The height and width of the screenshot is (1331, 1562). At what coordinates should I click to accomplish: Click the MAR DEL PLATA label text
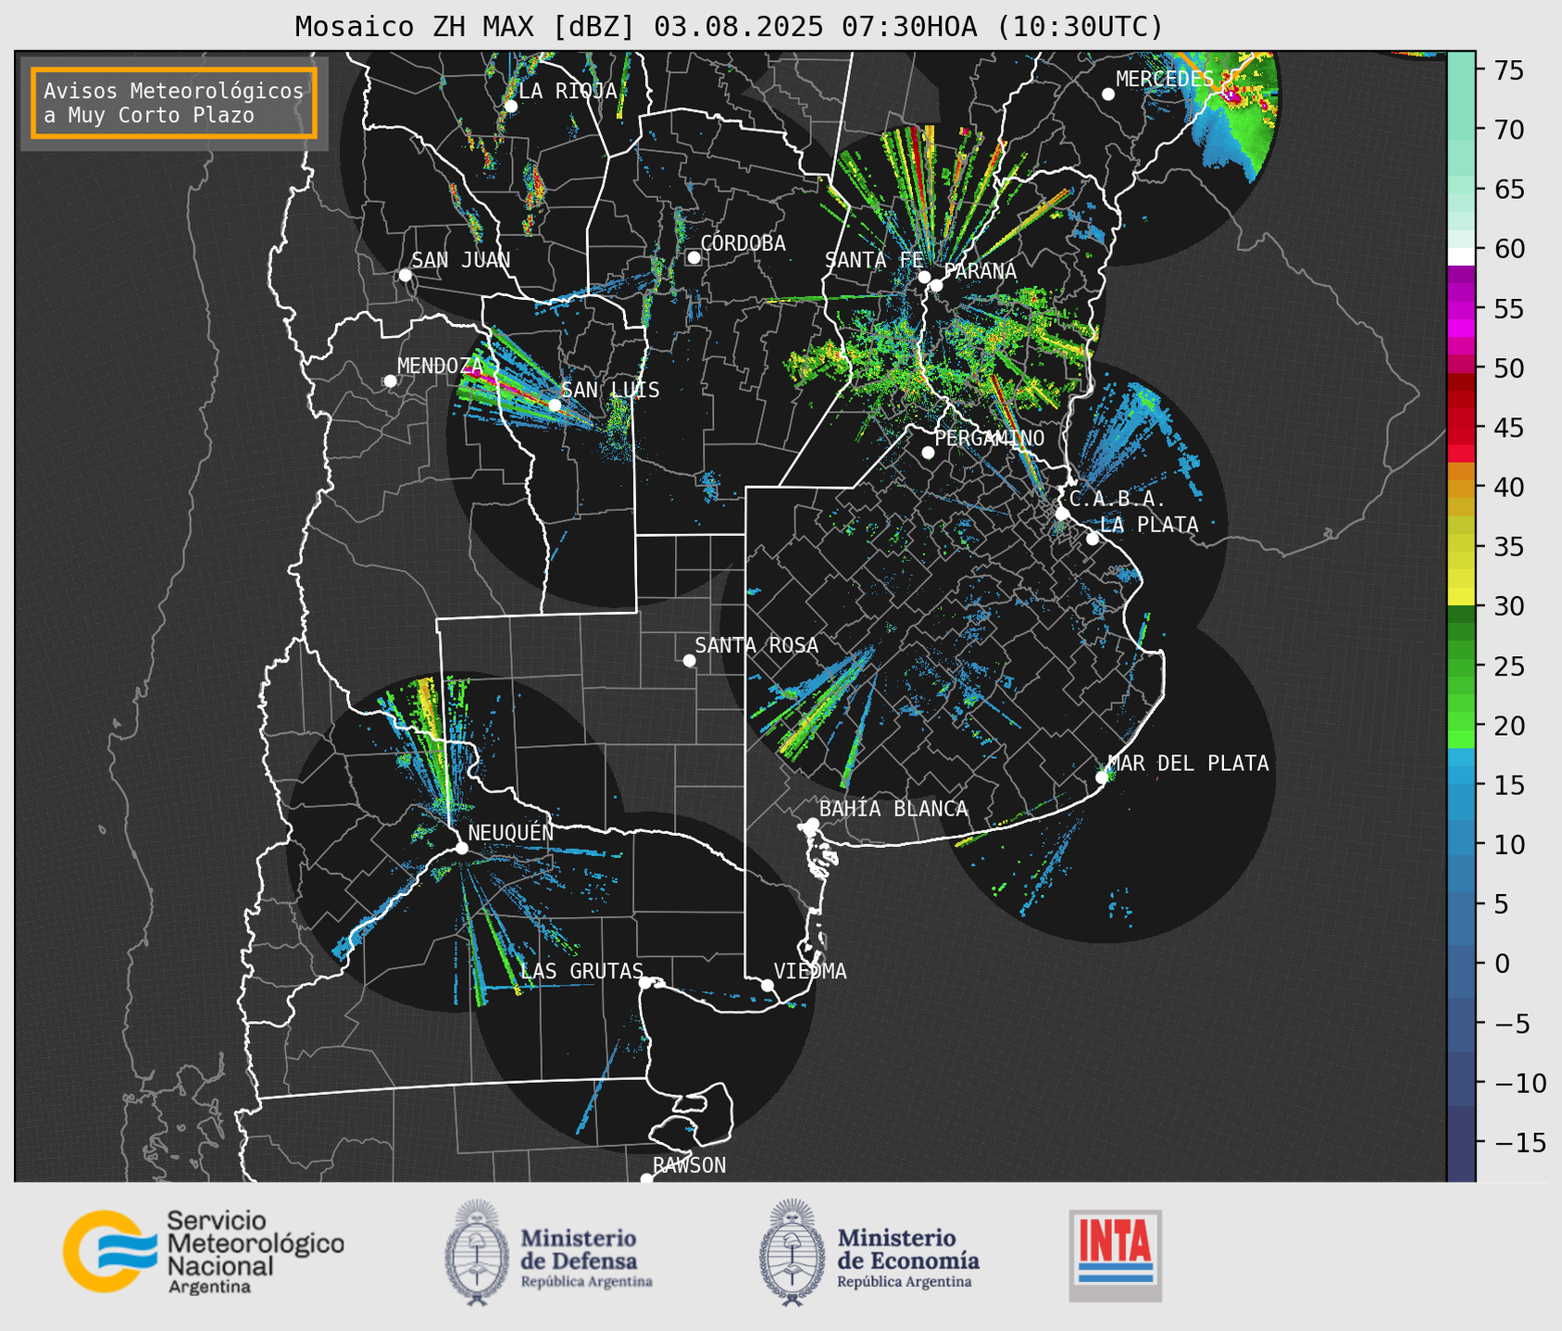point(1188,763)
